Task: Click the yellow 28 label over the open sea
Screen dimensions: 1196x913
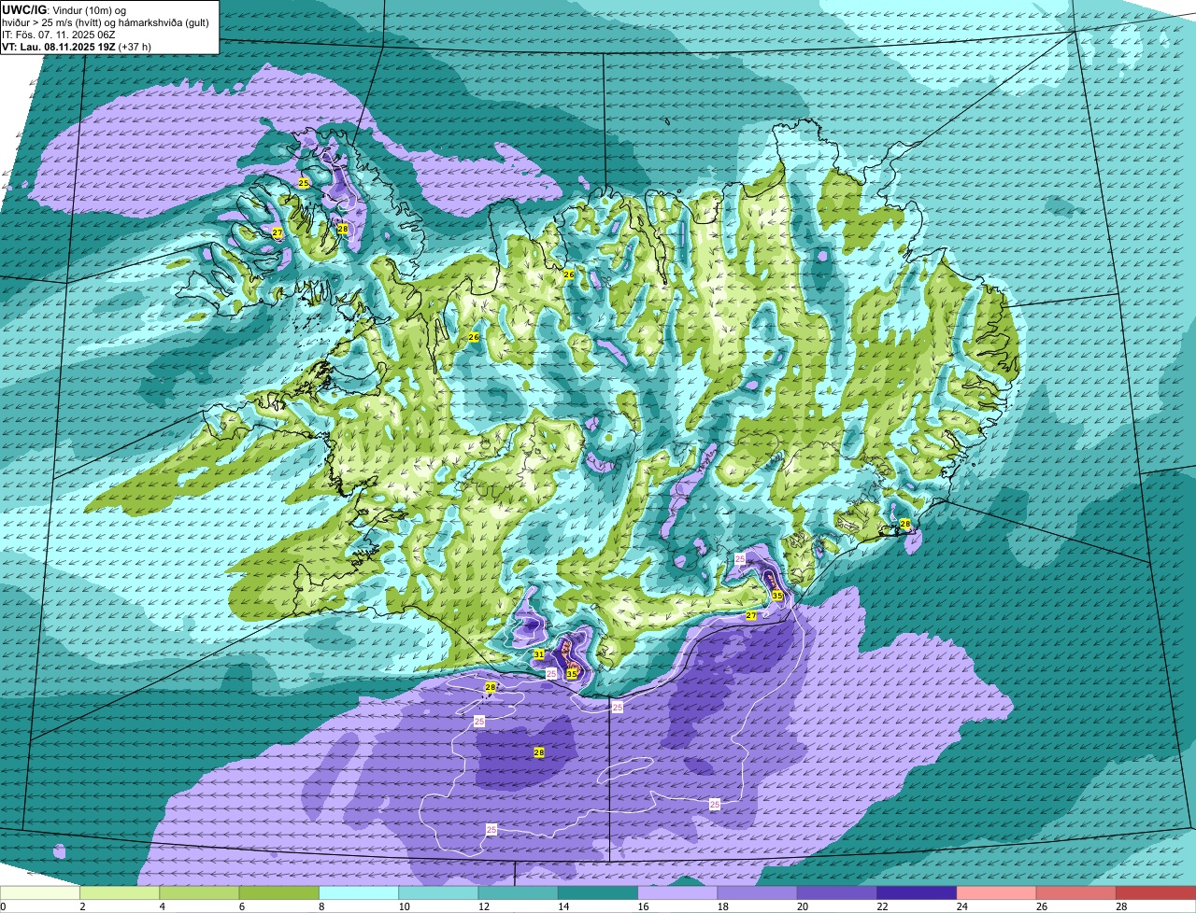Action: 539,752
